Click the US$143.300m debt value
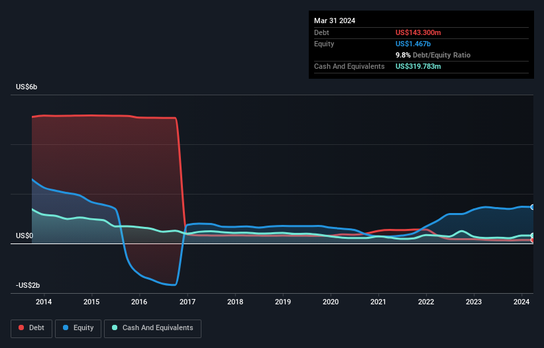This screenshot has height=348, width=544. [418, 32]
